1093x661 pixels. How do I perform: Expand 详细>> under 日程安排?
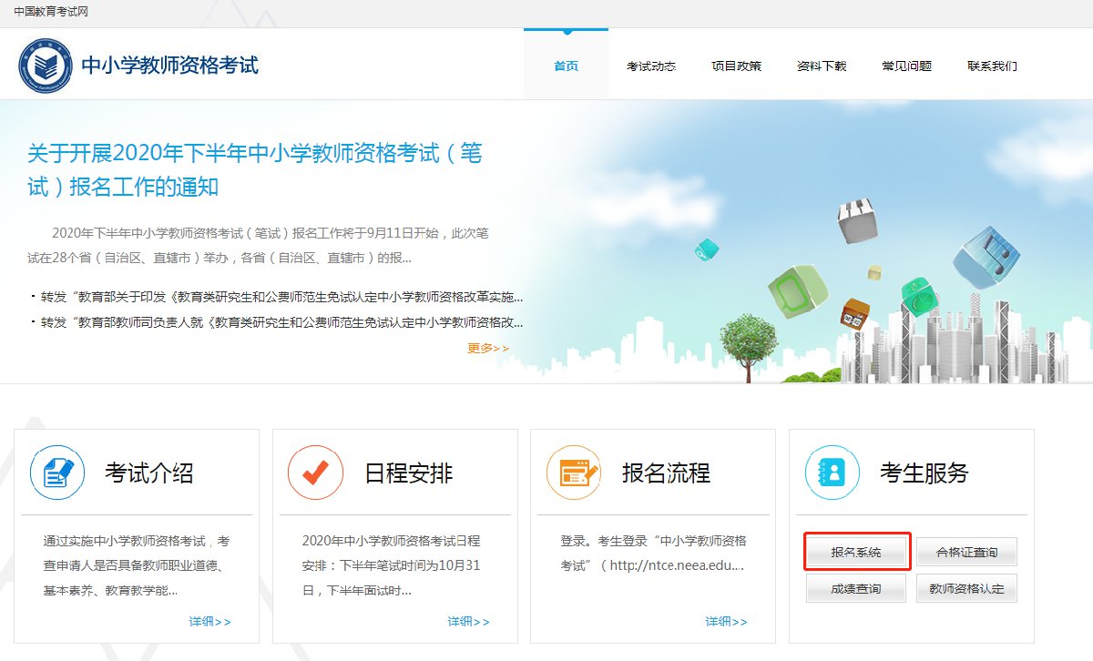[x=468, y=622]
